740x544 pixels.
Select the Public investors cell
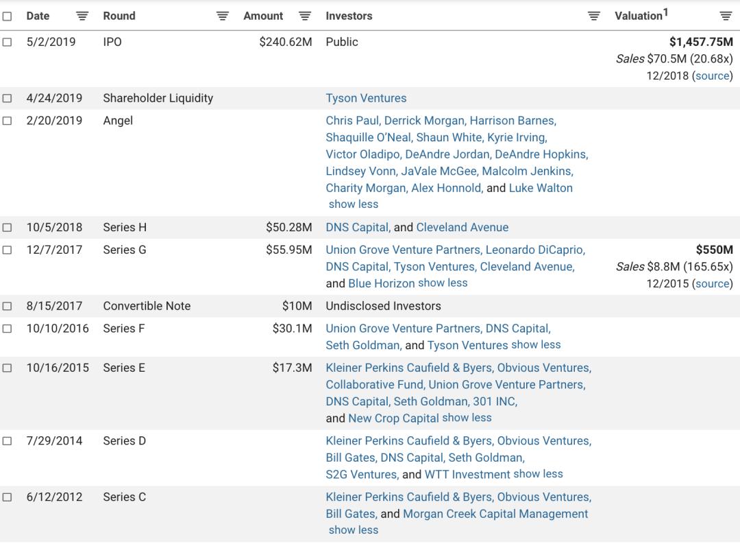point(342,42)
